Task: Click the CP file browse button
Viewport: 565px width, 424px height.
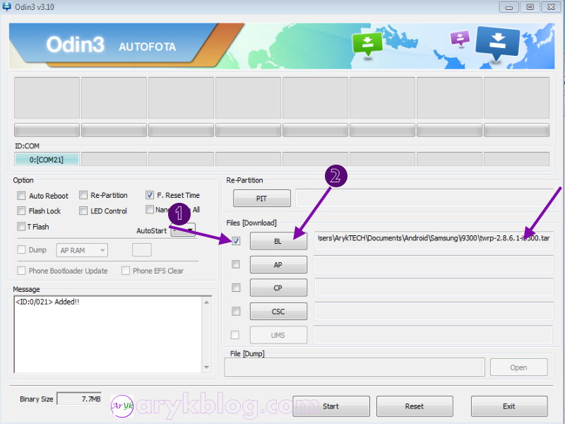Action: 278,288
